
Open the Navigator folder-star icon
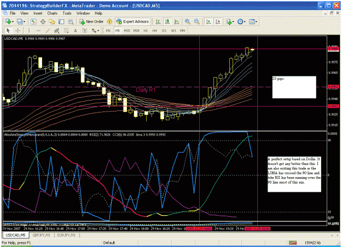[x=52, y=21]
